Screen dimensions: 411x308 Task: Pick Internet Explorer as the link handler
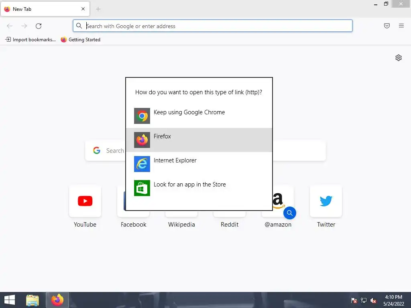point(199,164)
